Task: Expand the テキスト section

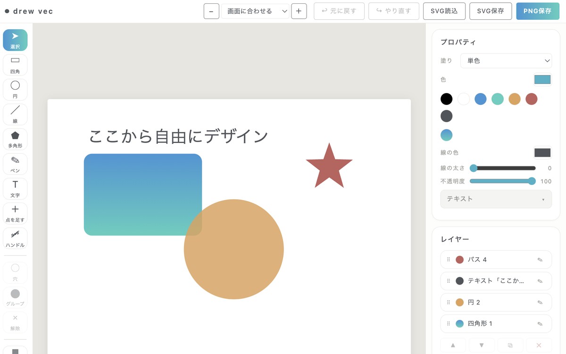Action: click(x=496, y=199)
